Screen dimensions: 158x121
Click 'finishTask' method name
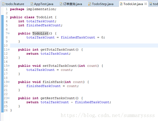pos(52,82)
